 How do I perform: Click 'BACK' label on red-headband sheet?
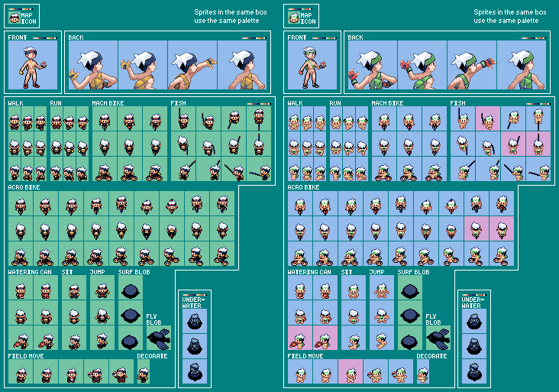(76, 37)
